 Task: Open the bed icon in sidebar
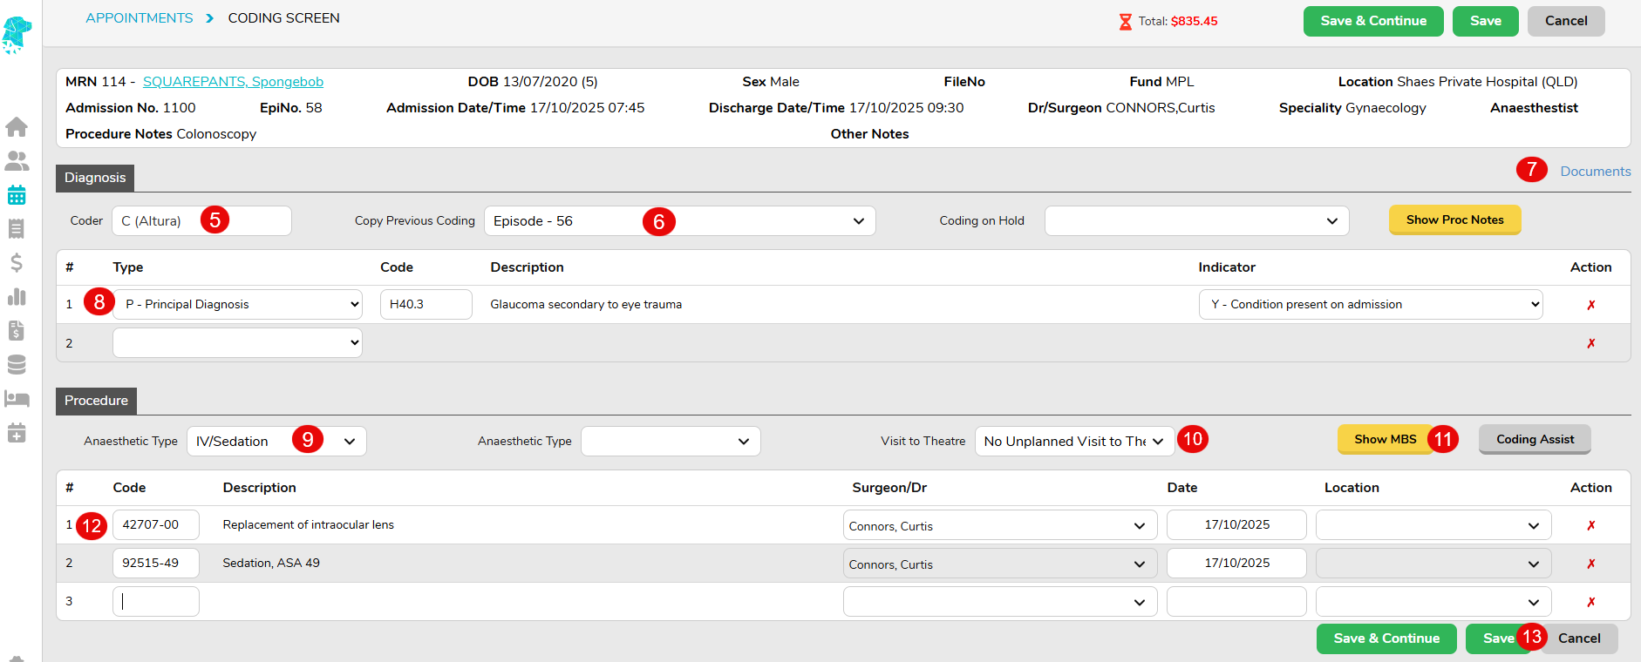(x=17, y=399)
